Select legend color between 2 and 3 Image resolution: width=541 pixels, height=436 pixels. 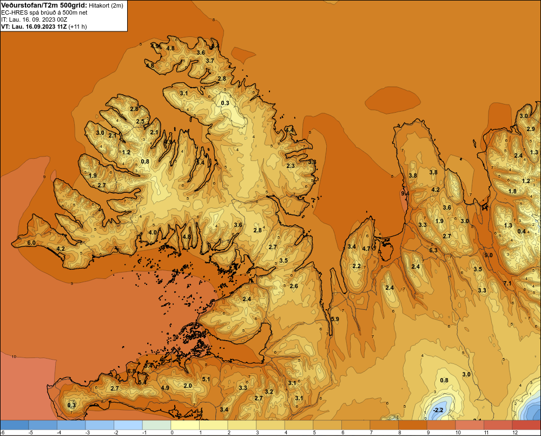point(242,425)
